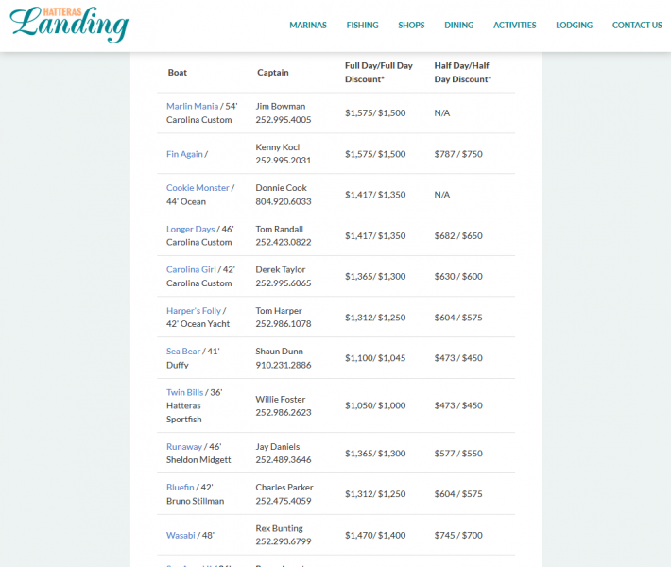This screenshot has width=671, height=567.
Task: Go to the Contact Us page
Action: [637, 26]
